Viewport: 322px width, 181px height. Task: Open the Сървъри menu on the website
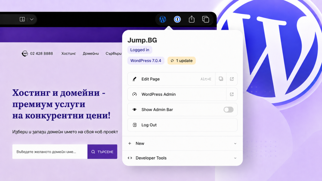[114, 53]
